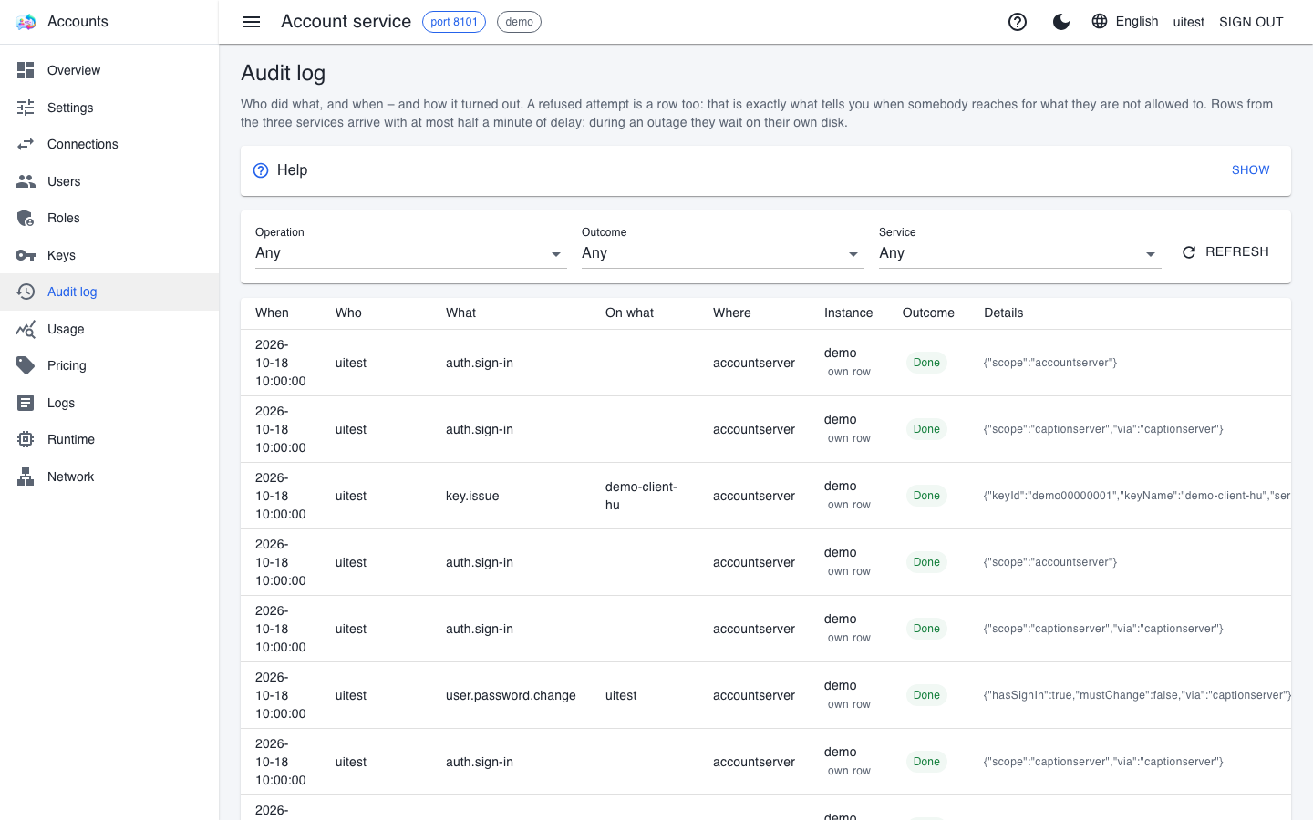
Task: Click the Keys key icon
Action: pos(26,255)
